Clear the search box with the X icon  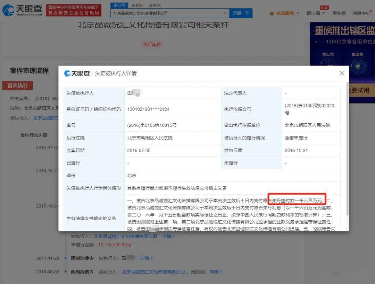tap(224, 13)
